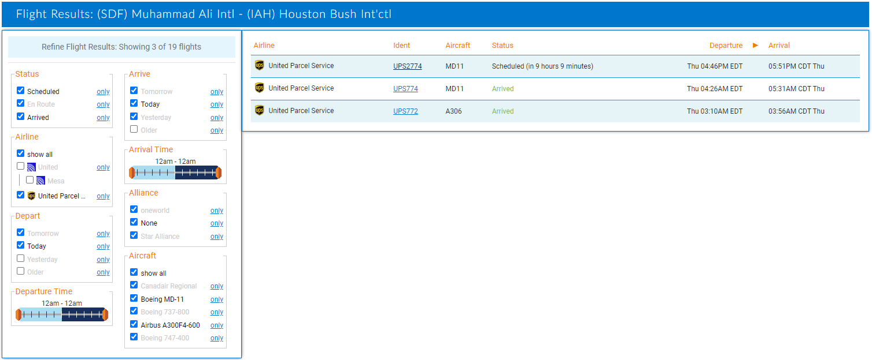The image size is (872, 360).
Task: Click 'only' link for Boeing 747-400
Action: [x=217, y=338]
